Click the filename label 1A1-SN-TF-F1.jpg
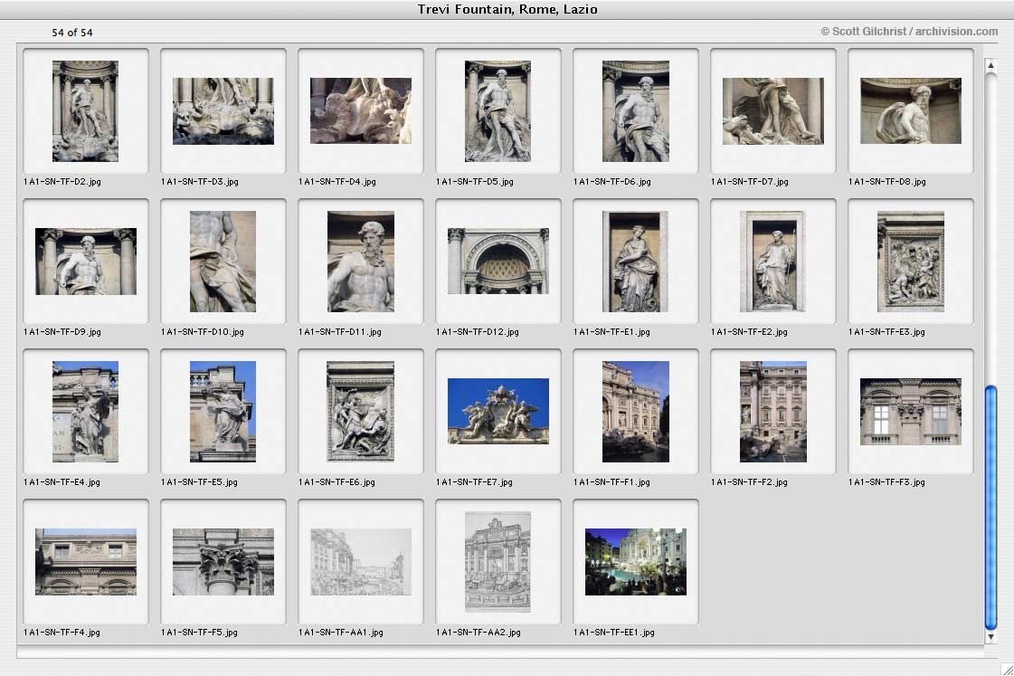This screenshot has height=676, width=1014. coord(611,482)
